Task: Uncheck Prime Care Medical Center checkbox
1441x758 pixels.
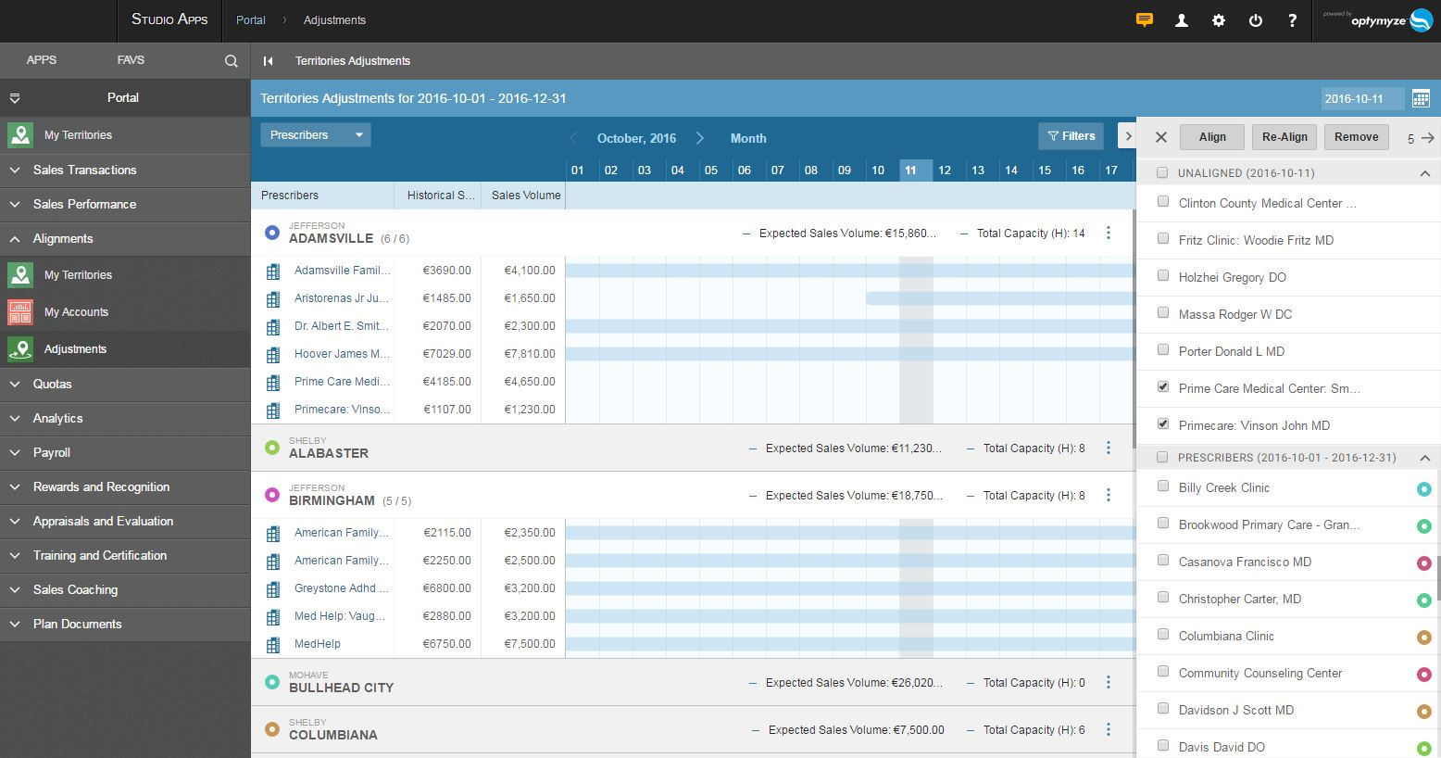Action: (x=1163, y=387)
